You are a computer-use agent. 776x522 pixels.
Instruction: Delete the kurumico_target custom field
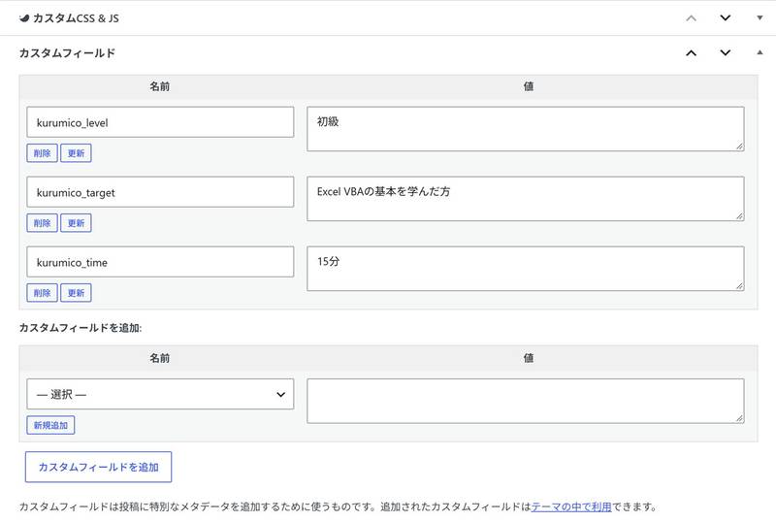coord(42,223)
